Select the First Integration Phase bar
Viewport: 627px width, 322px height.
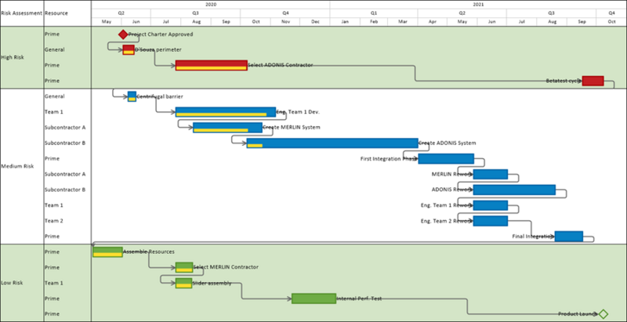click(446, 158)
